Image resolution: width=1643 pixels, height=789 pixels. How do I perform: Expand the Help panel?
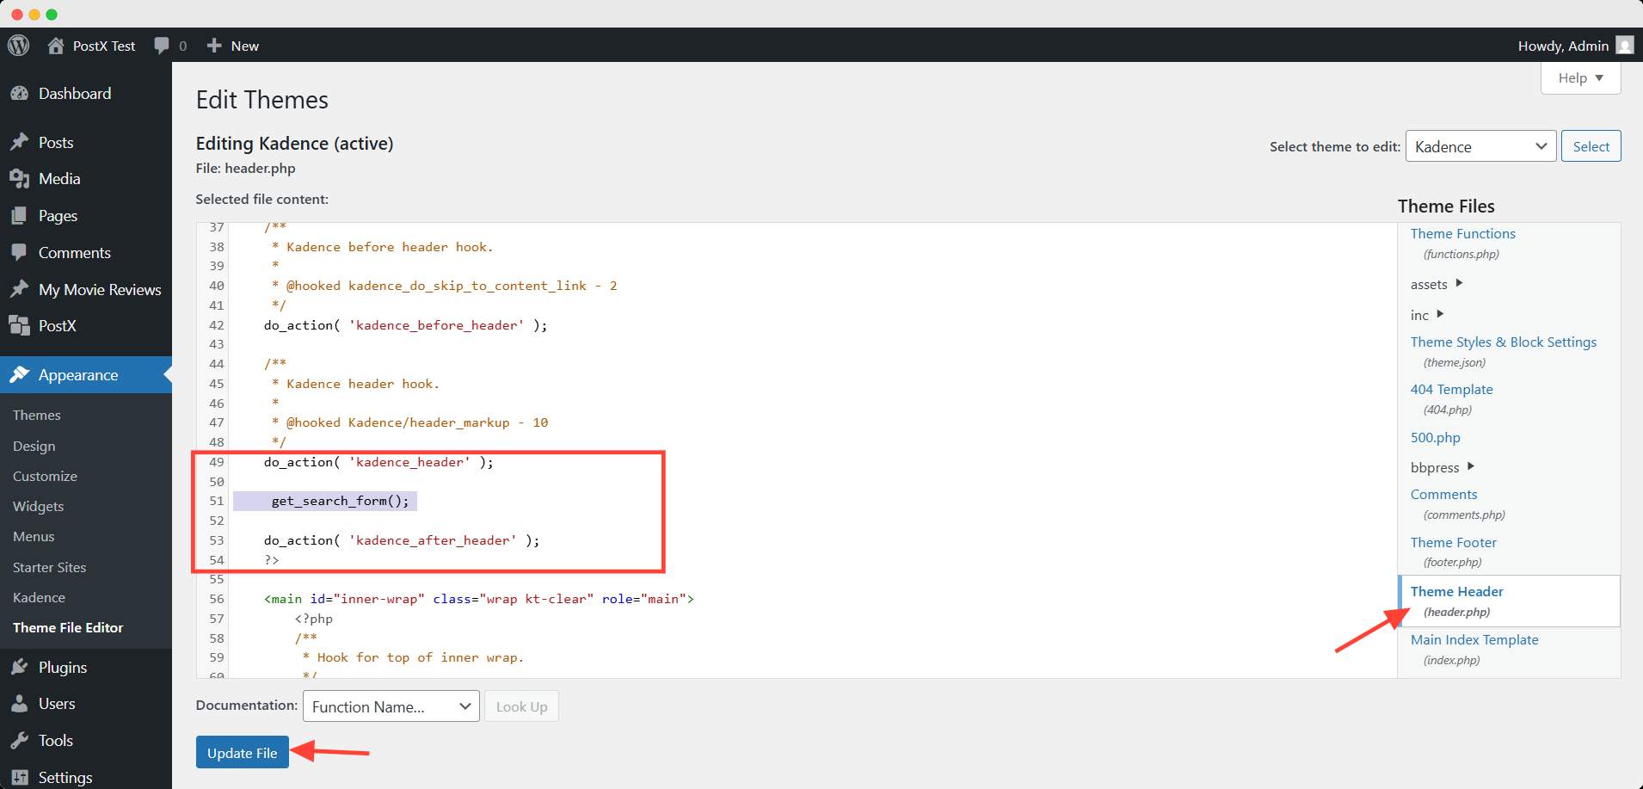(x=1580, y=78)
